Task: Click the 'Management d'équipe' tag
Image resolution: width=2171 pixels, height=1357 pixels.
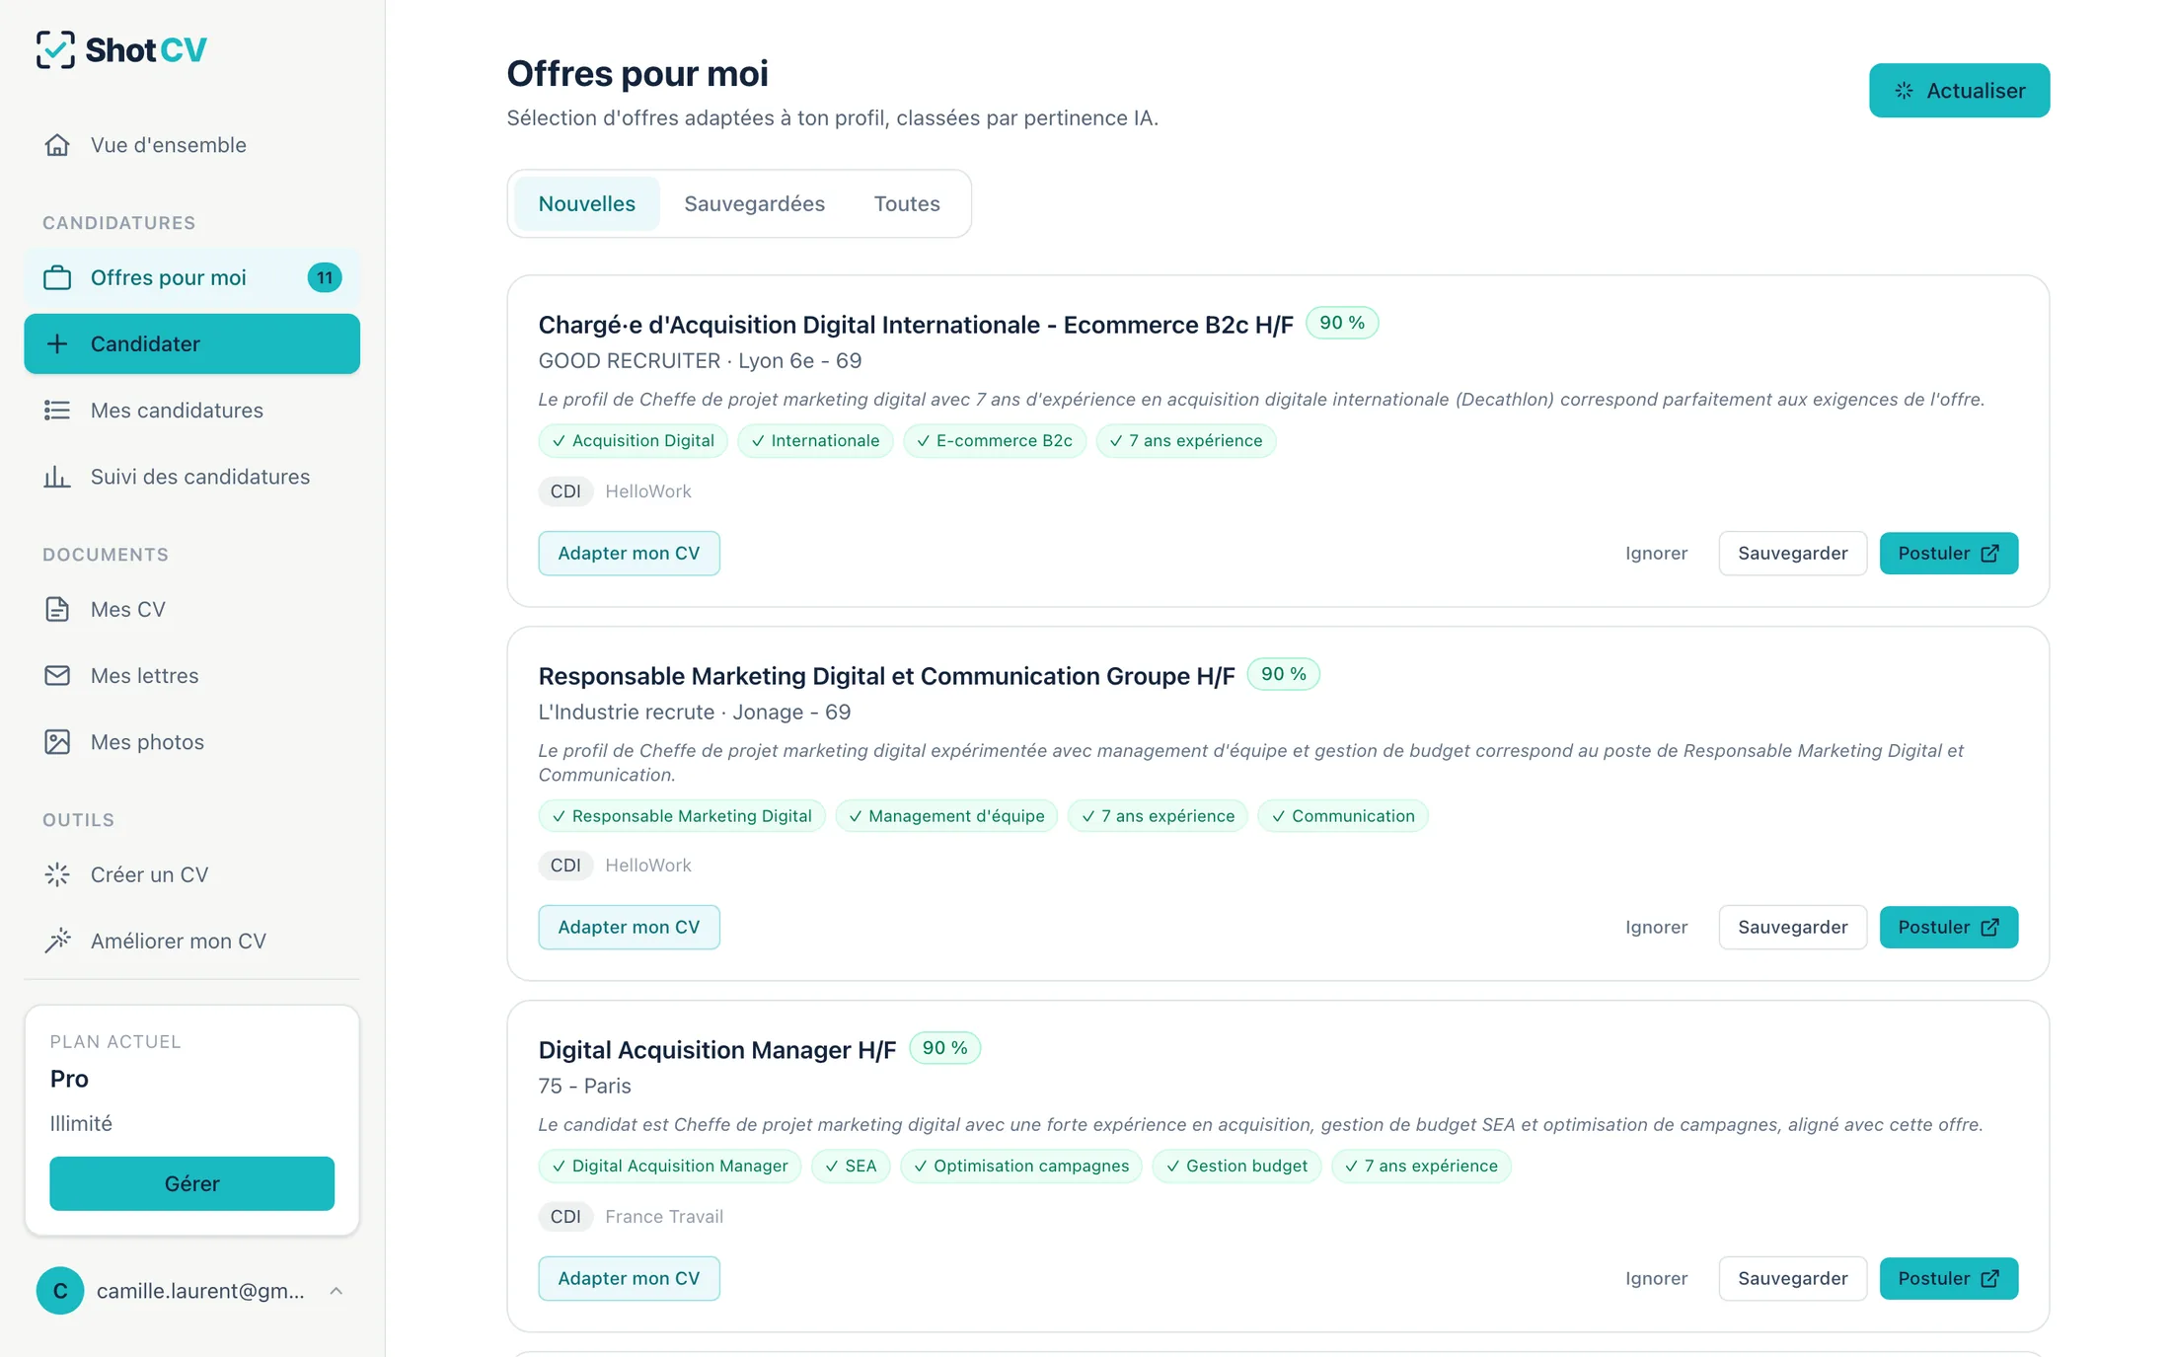Action: (x=946, y=816)
